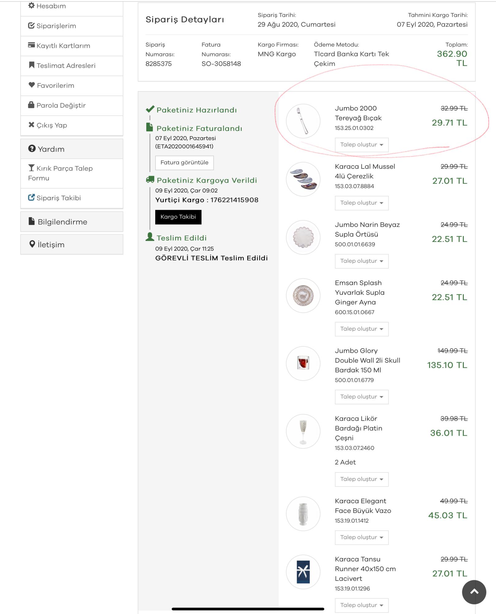This screenshot has height=614, width=496.
Task: Open Sipariş Takibi link
Action: click(x=72, y=198)
